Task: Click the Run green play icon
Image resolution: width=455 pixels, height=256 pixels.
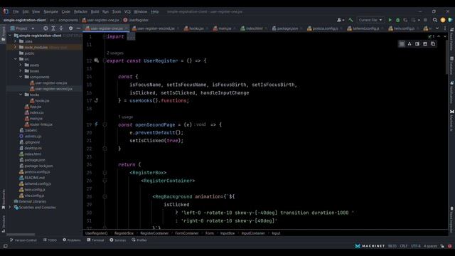Action: (390, 20)
